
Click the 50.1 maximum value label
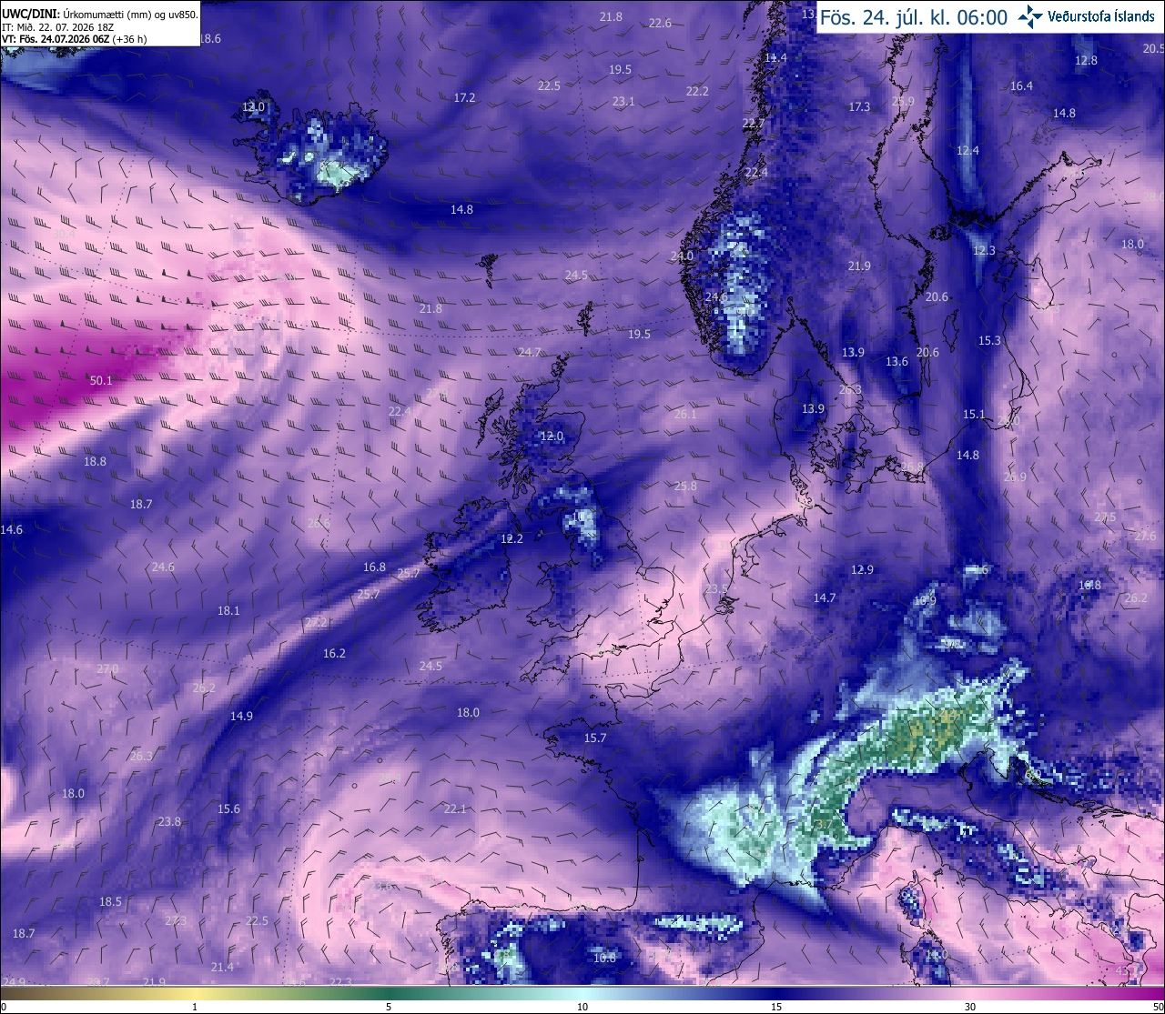[x=101, y=380]
